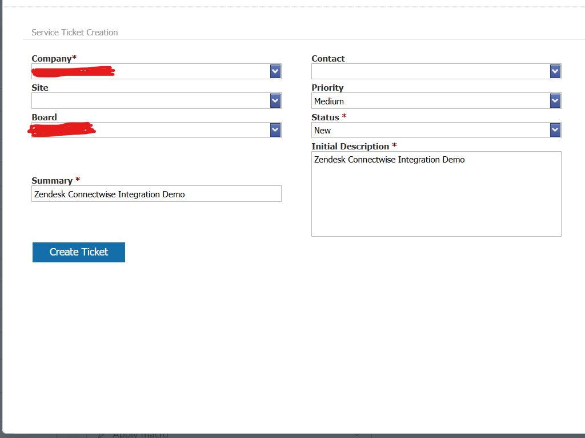
Task: Click the Company dropdown arrow button
Action: (x=275, y=71)
